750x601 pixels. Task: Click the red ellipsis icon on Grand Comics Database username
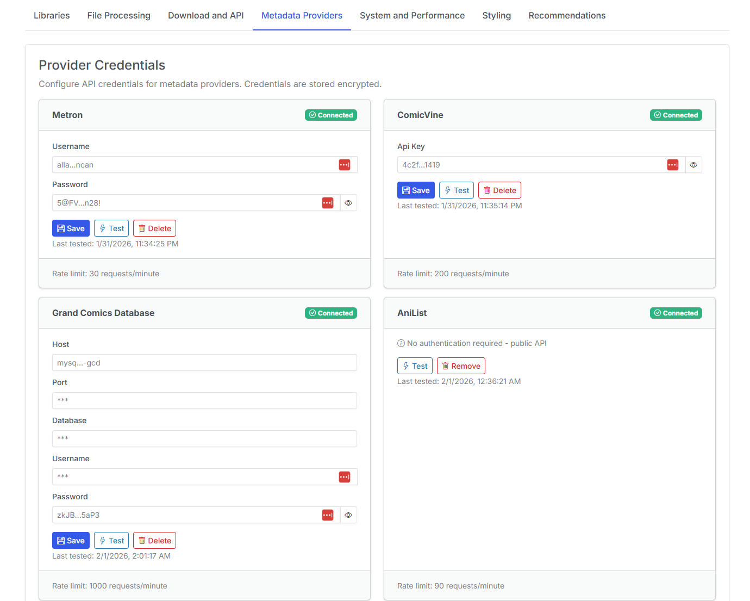point(345,476)
